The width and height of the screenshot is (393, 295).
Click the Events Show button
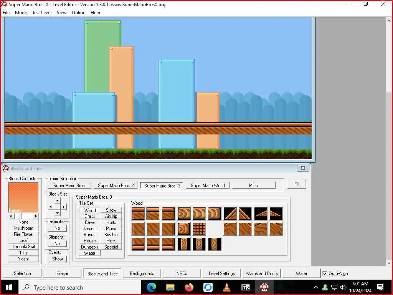58,259
